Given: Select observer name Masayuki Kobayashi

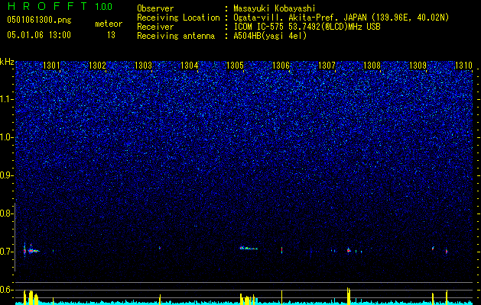Looking at the screenshot, I should pyautogui.click(x=275, y=8).
